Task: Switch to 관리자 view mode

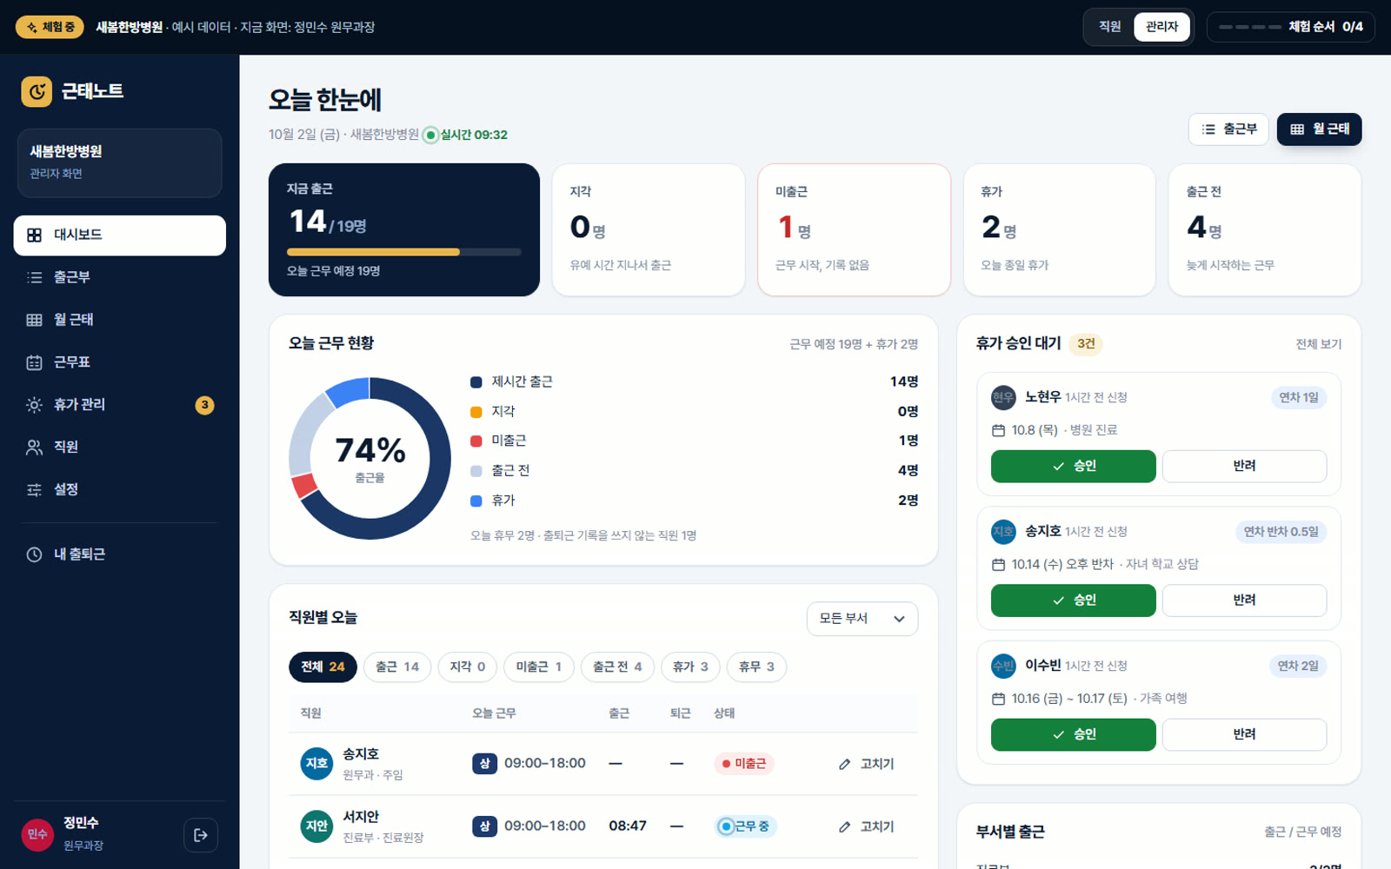Action: (x=1161, y=27)
